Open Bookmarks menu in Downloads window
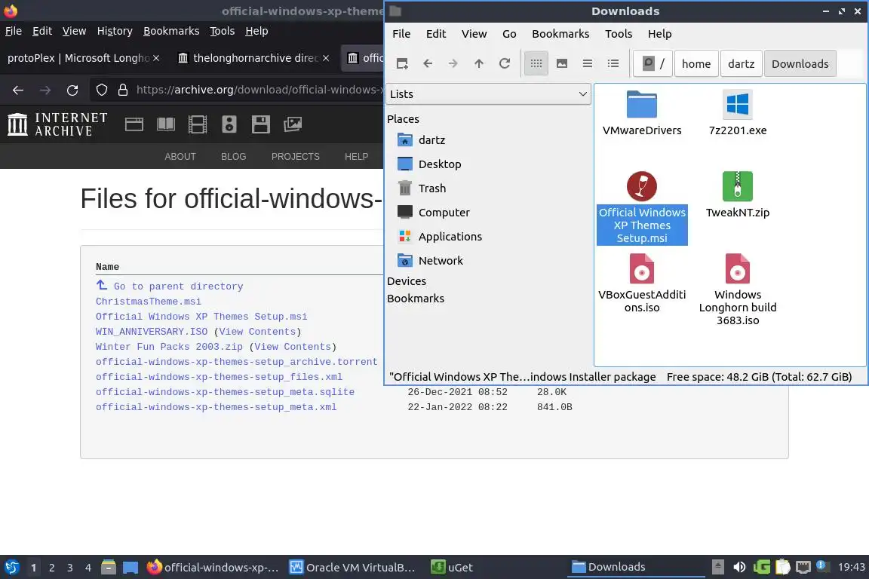This screenshot has height=579, width=869. click(560, 34)
